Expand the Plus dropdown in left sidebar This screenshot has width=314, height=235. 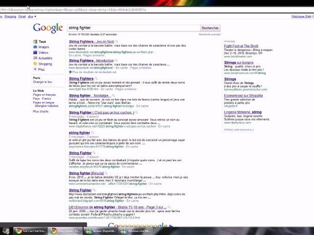39,69
